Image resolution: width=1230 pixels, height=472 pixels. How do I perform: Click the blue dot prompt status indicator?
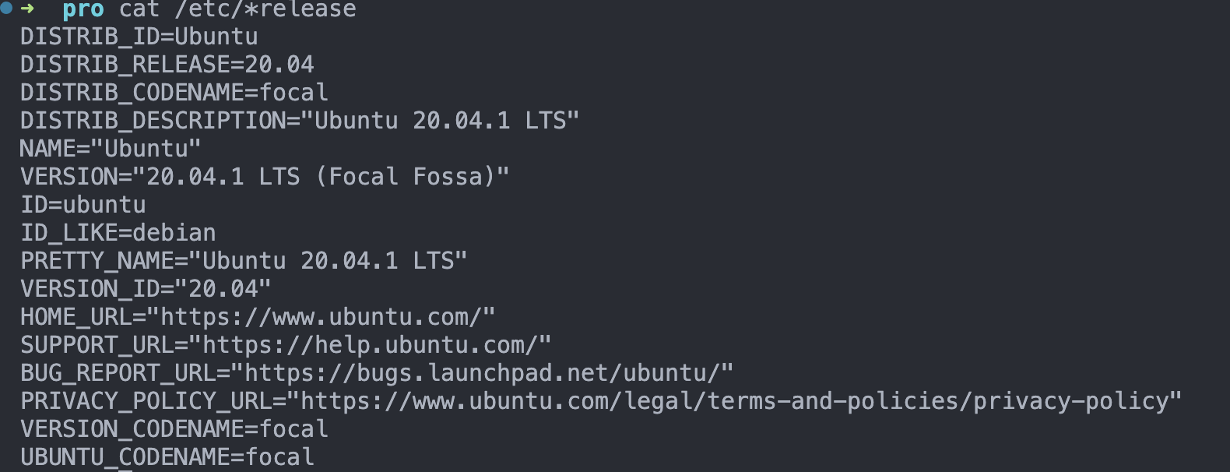click(6, 9)
